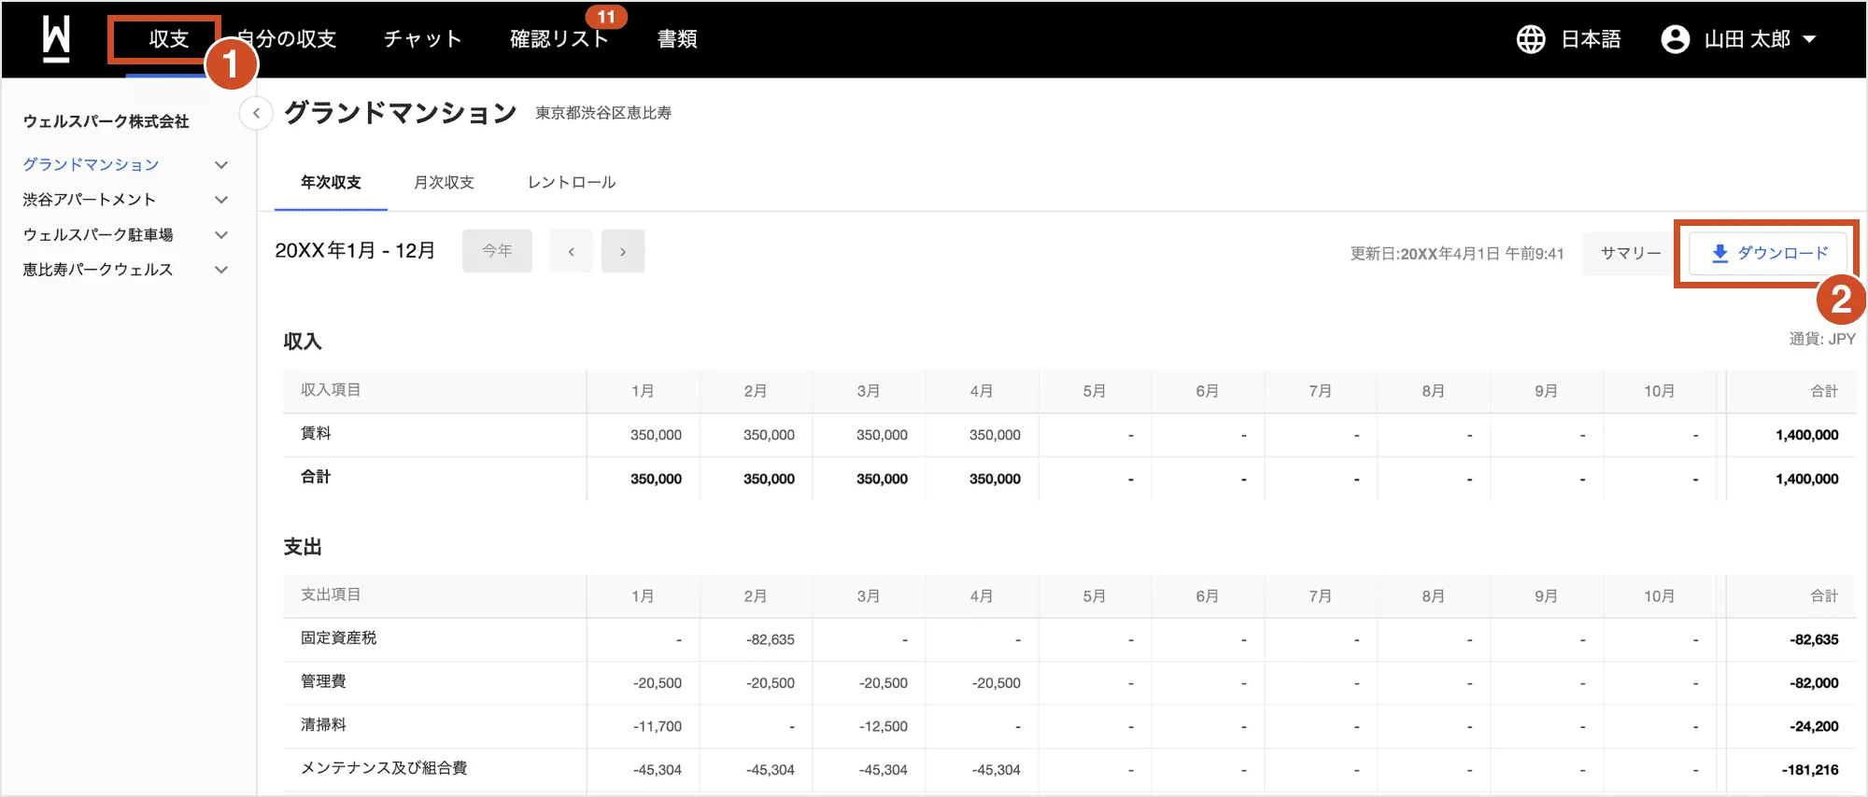The height and width of the screenshot is (797, 1868).
Task: Click the user account avatar icon
Action: click(x=1675, y=39)
